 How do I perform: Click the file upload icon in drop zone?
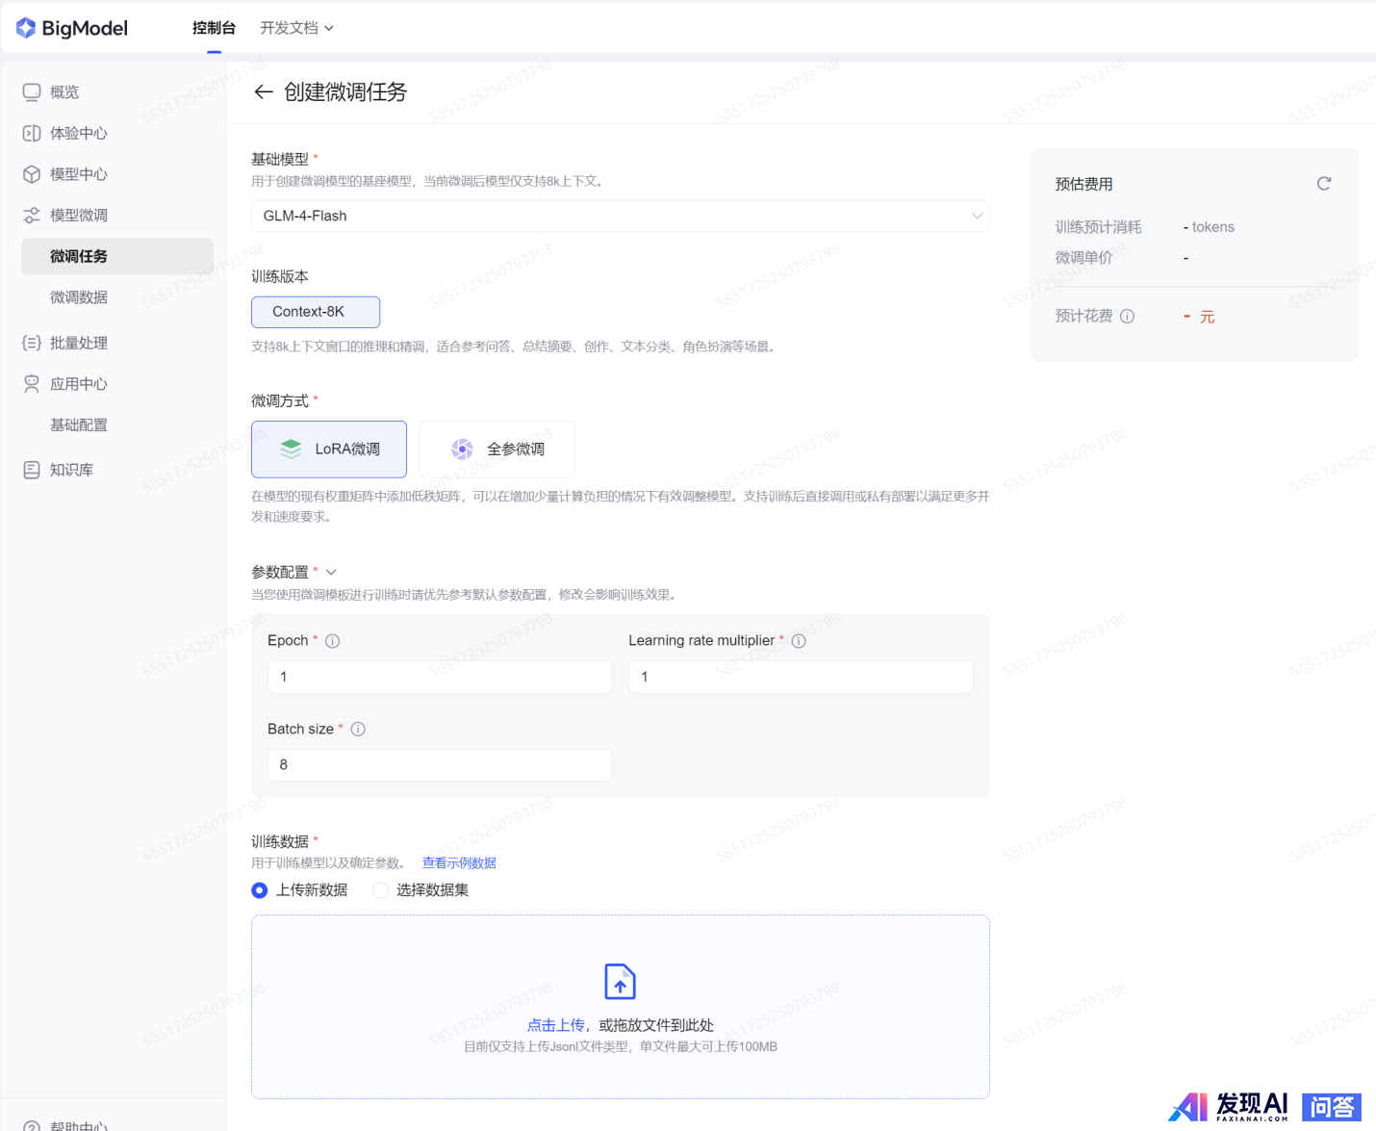(620, 982)
